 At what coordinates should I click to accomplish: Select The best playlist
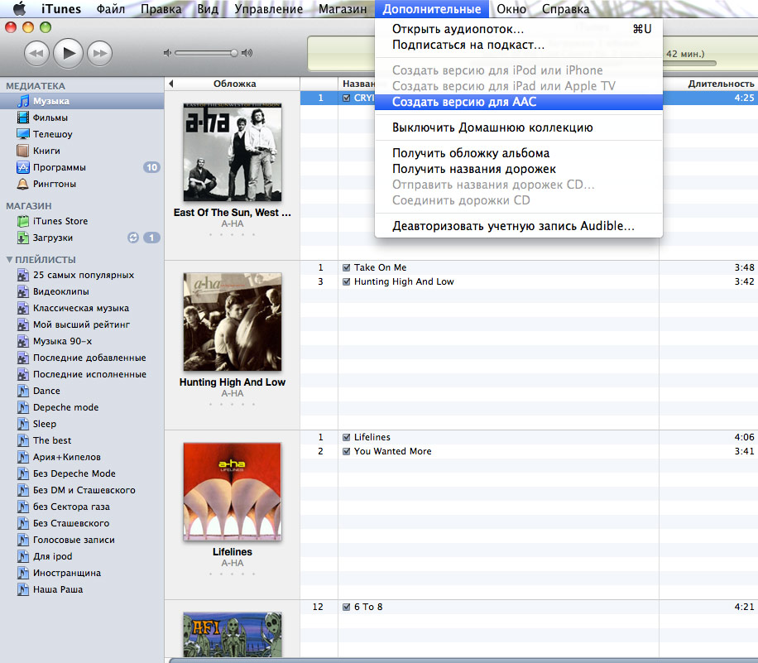click(x=52, y=440)
